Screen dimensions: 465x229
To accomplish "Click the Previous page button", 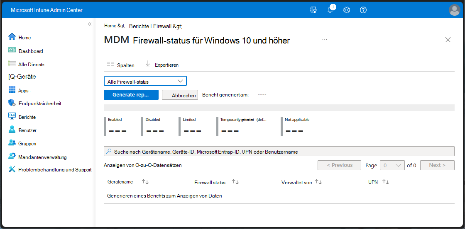I will 339,165.
